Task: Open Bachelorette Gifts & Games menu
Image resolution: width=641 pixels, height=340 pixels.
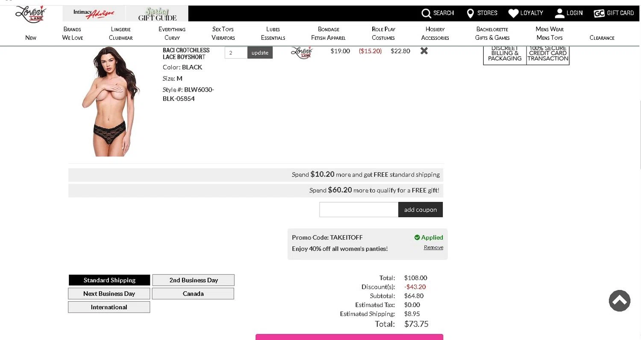Action: (492, 33)
